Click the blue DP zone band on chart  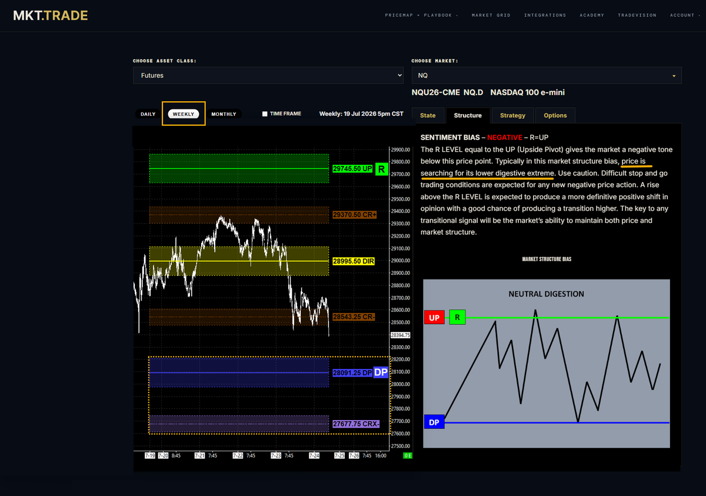pos(239,372)
